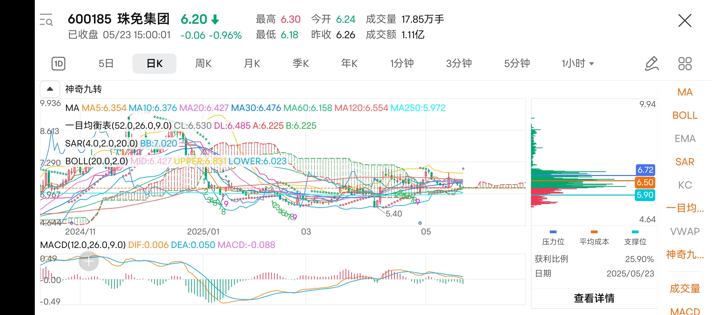The height and width of the screenshot is (315, 712).
Task: Switch to the 1分钟 chart tab
Action: point(402,63)
